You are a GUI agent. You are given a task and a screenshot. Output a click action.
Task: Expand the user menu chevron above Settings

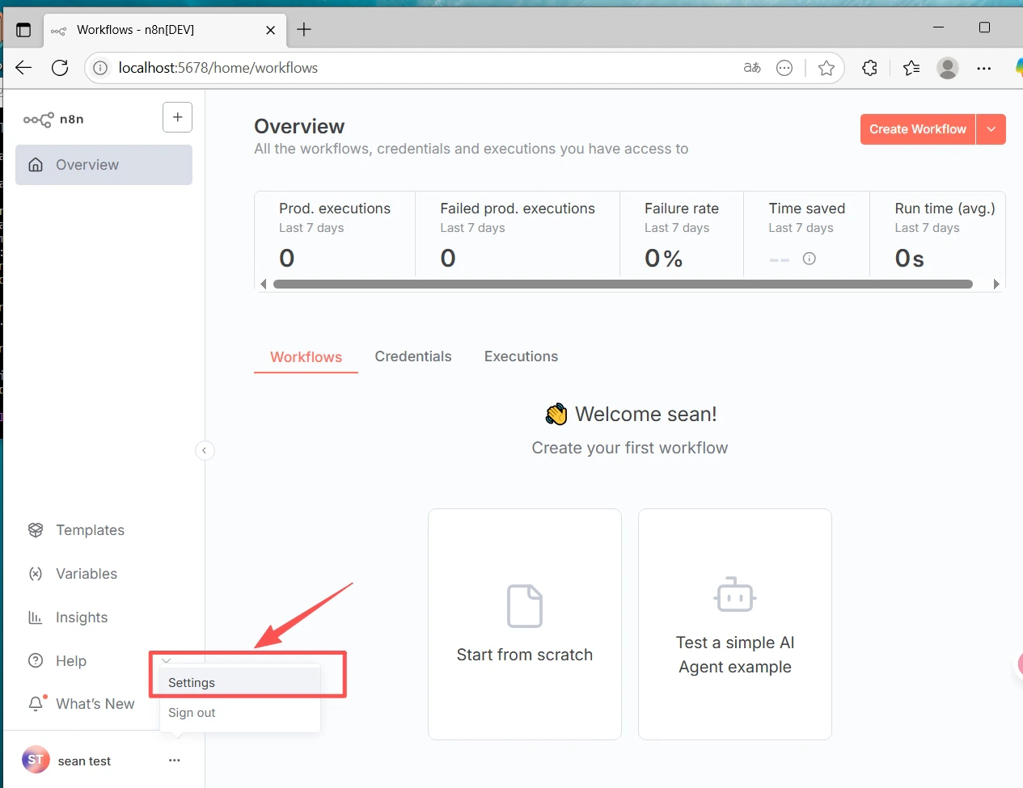pyautogui.click(x=166, y=660)
